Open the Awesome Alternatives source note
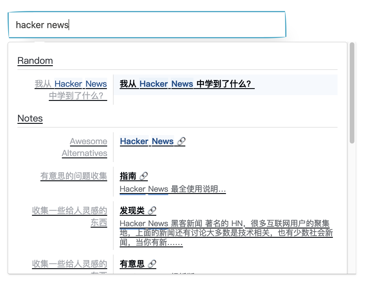This screenshot has height=283, width=366. [85, 147]
